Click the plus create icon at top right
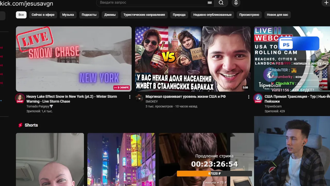This screenshot has height=186, width=330. tap(326, 3)
